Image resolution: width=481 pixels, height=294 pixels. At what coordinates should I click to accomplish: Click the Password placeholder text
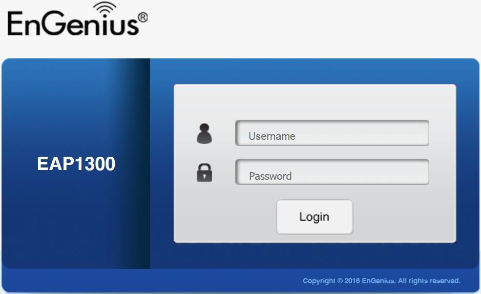270,176
